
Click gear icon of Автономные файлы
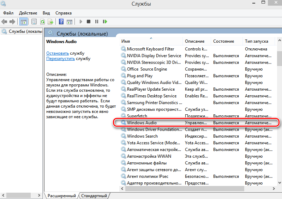point(124,163)
